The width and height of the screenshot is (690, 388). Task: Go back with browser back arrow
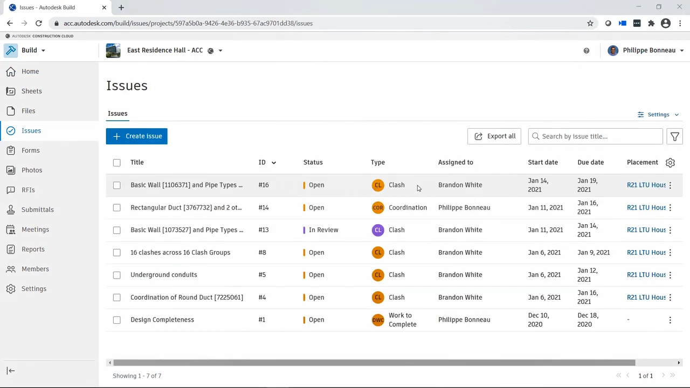(10, 23)
